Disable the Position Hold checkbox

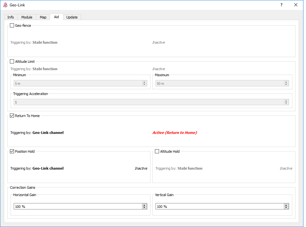coord(12,151)
